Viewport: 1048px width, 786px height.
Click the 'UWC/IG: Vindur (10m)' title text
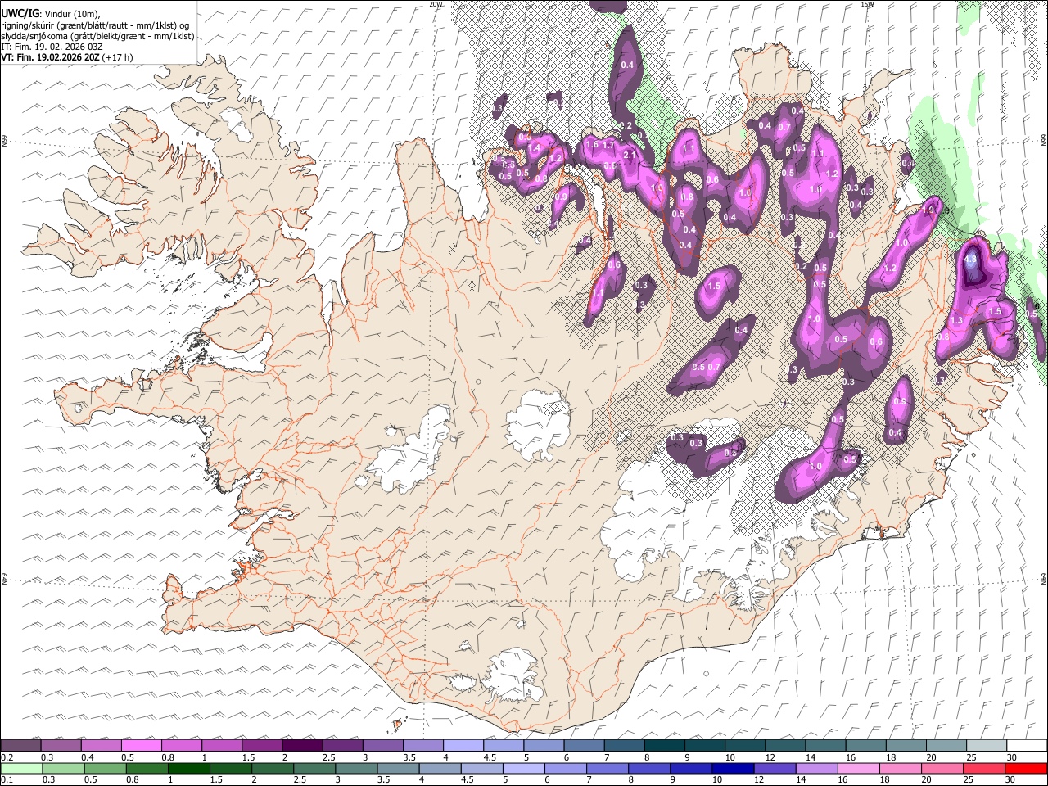click(x=50, y=13)
